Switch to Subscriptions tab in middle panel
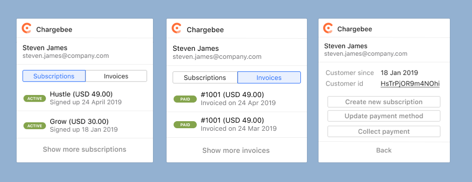 pyautogui.click(x=205, y=77)
